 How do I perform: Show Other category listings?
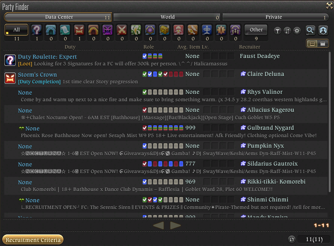(256, 30)
